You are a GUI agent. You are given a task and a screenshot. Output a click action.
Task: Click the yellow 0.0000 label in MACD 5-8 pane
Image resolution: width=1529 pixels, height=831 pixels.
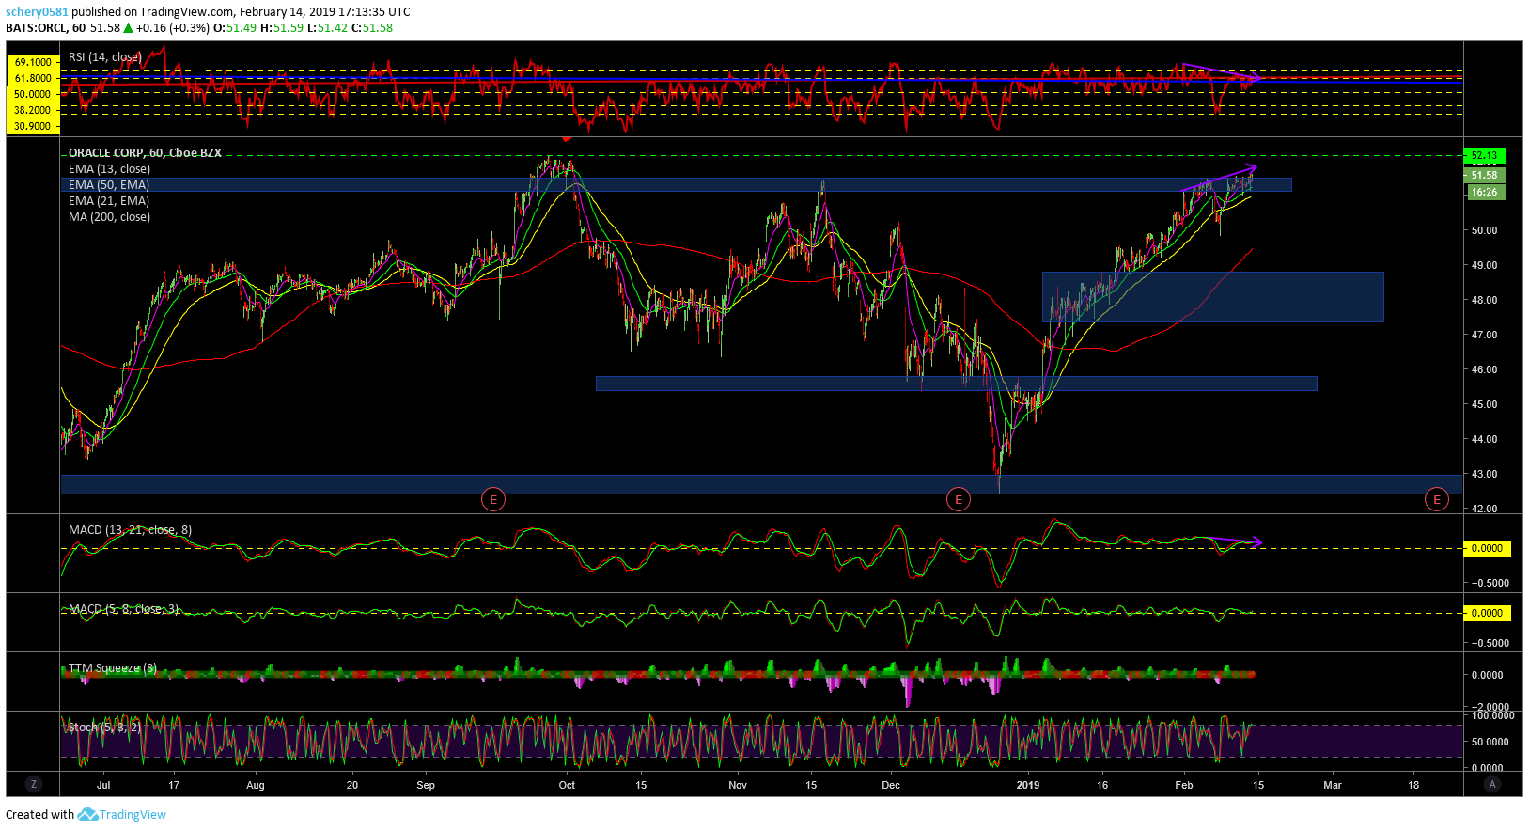pyautogui.click(x=1487, y=614)
